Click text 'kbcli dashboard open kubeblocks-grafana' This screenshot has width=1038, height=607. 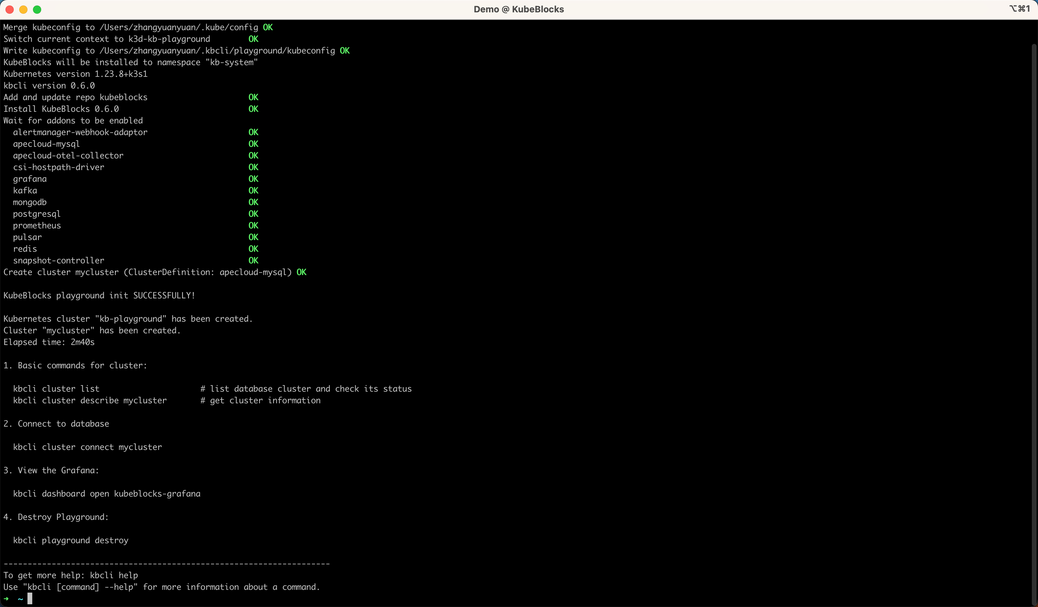[107, 494]
